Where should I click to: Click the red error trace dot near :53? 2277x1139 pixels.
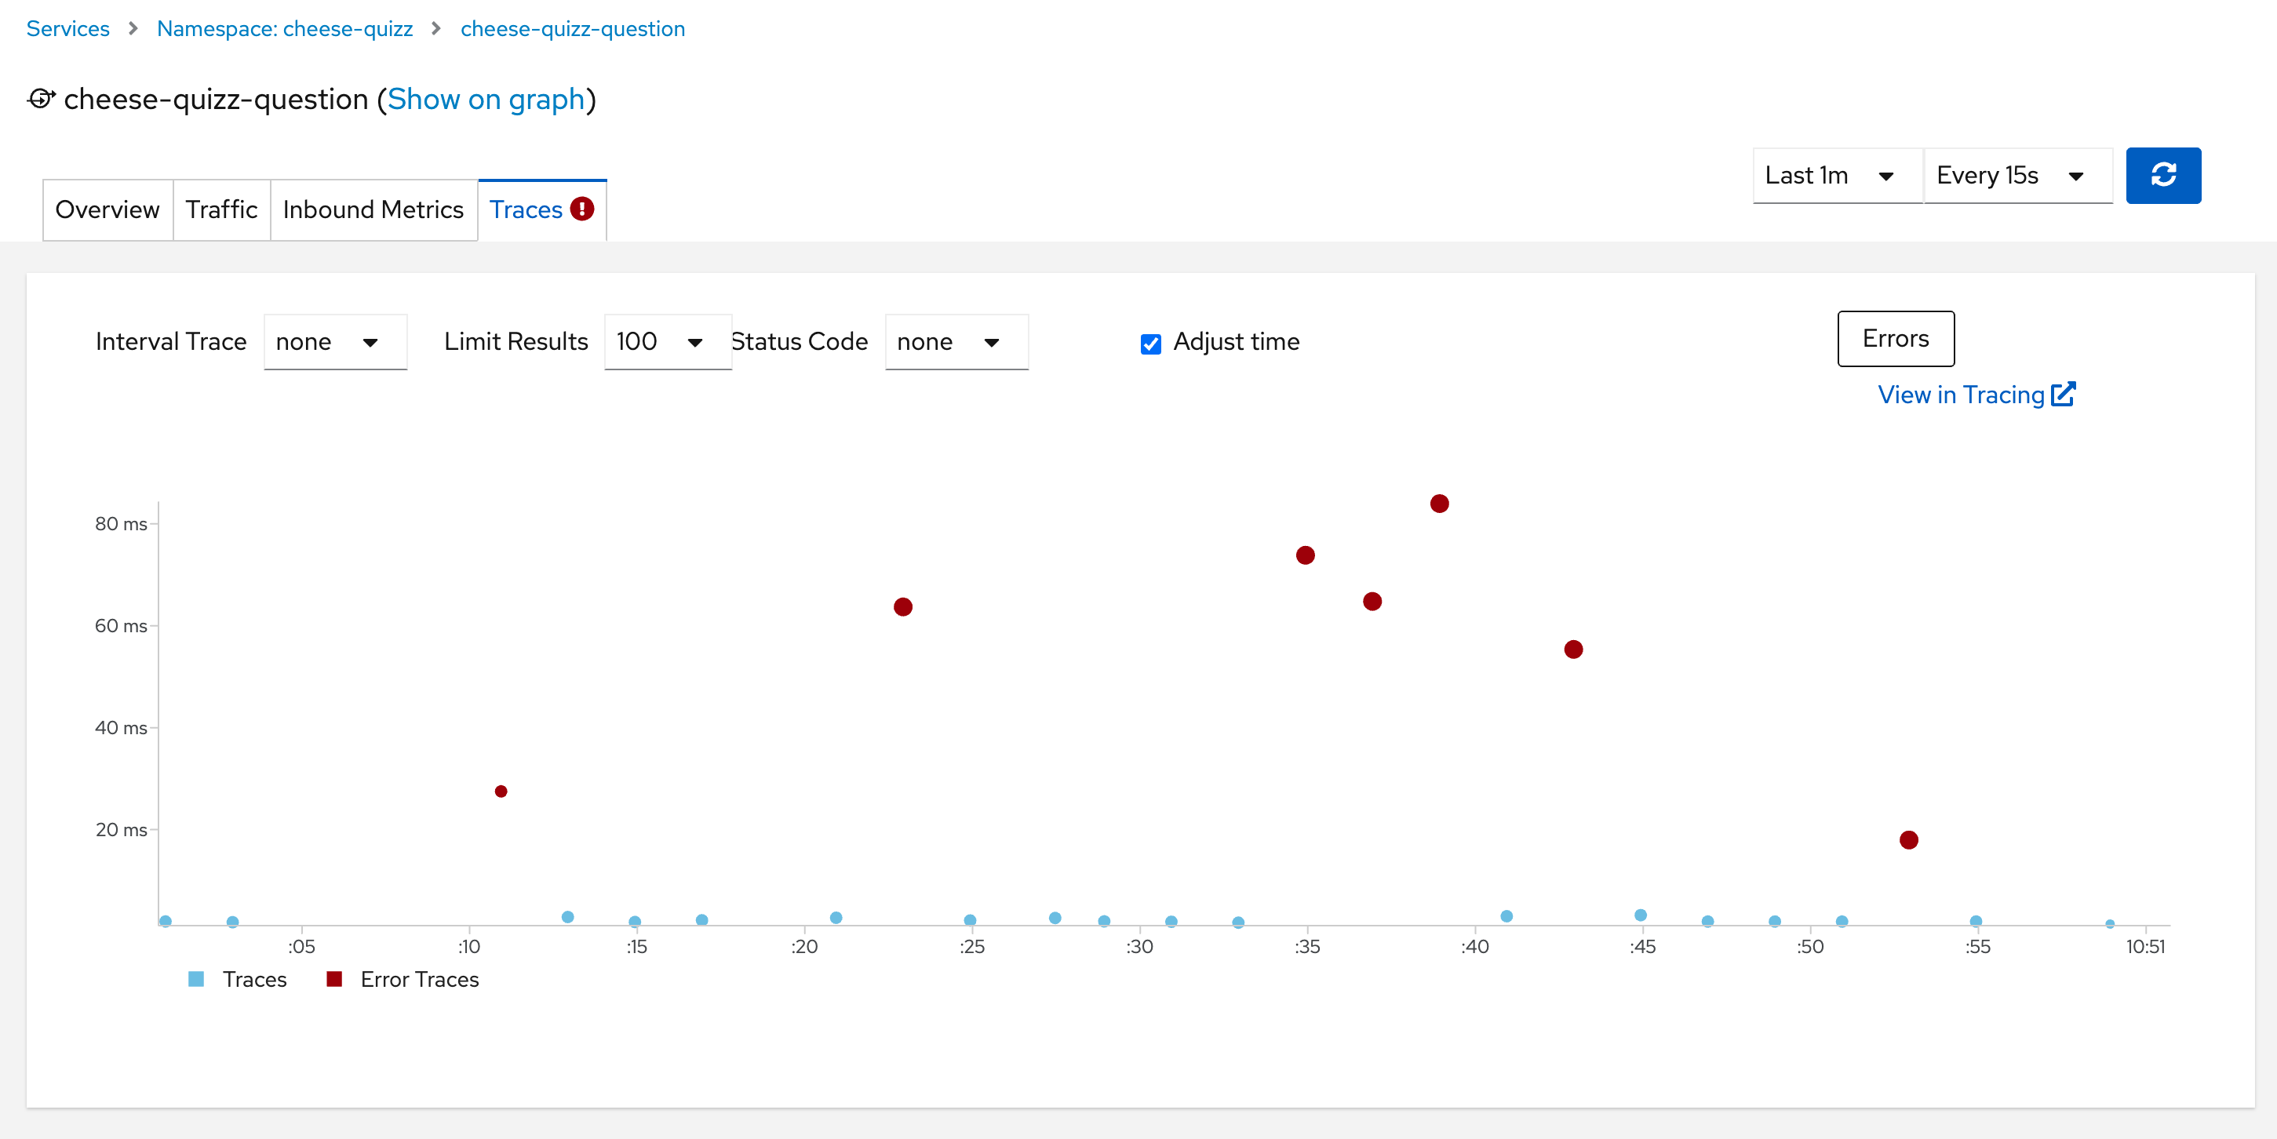pyautogui.click(x=1908, y=840)
